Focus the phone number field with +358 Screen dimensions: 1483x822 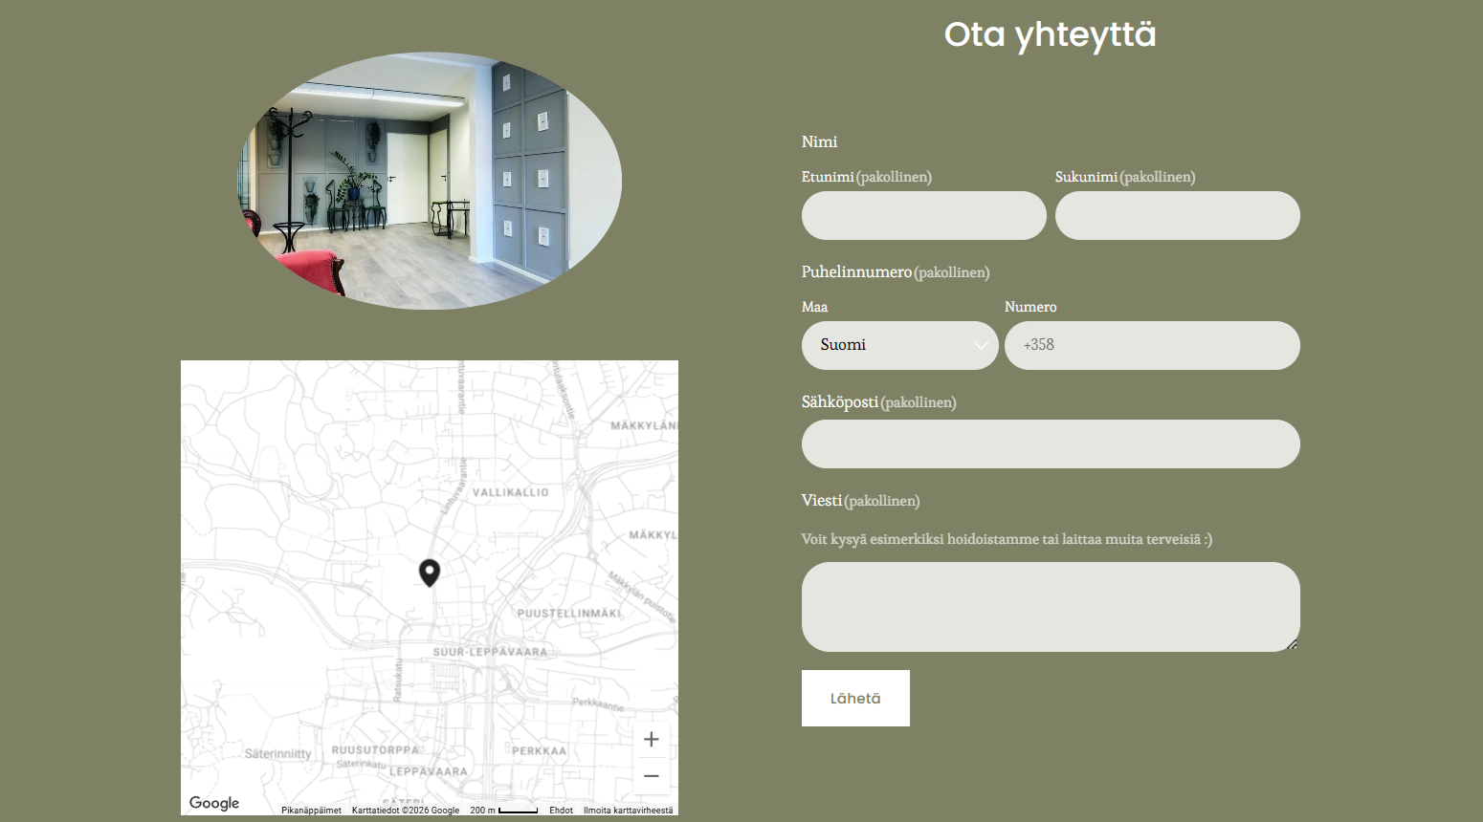point(1152,345)
